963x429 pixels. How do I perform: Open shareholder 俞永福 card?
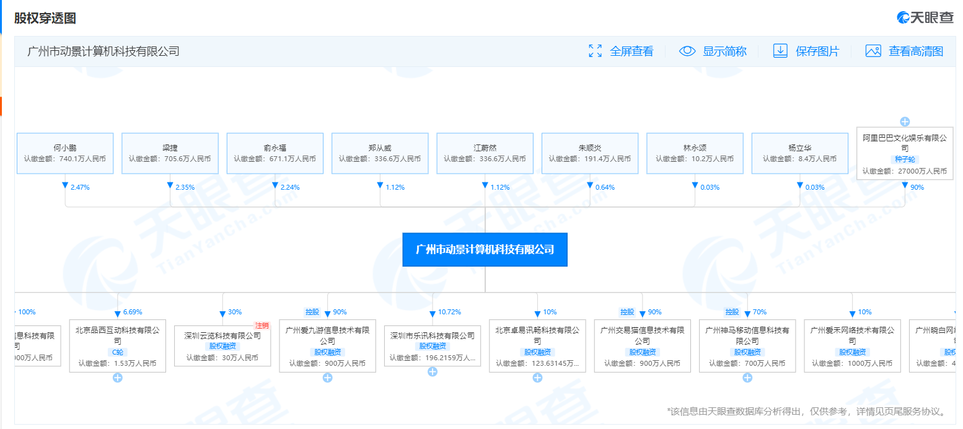coord(275,154)
